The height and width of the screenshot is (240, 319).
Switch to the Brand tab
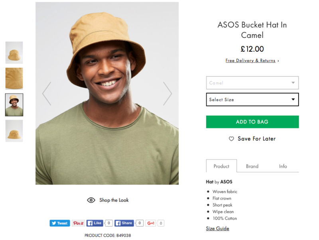(x=252, y=166)
